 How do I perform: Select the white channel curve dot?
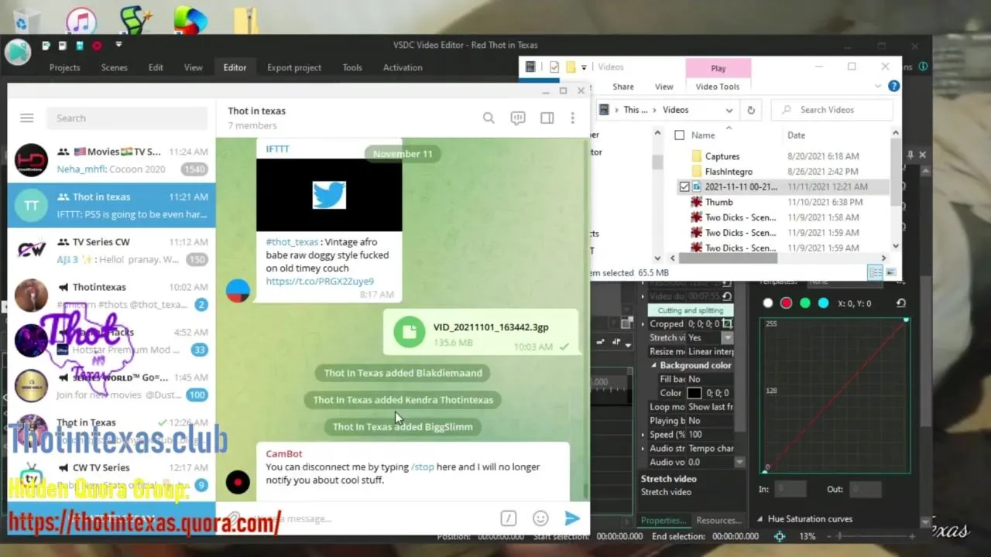pyautogui.click(x=768, y=303)
